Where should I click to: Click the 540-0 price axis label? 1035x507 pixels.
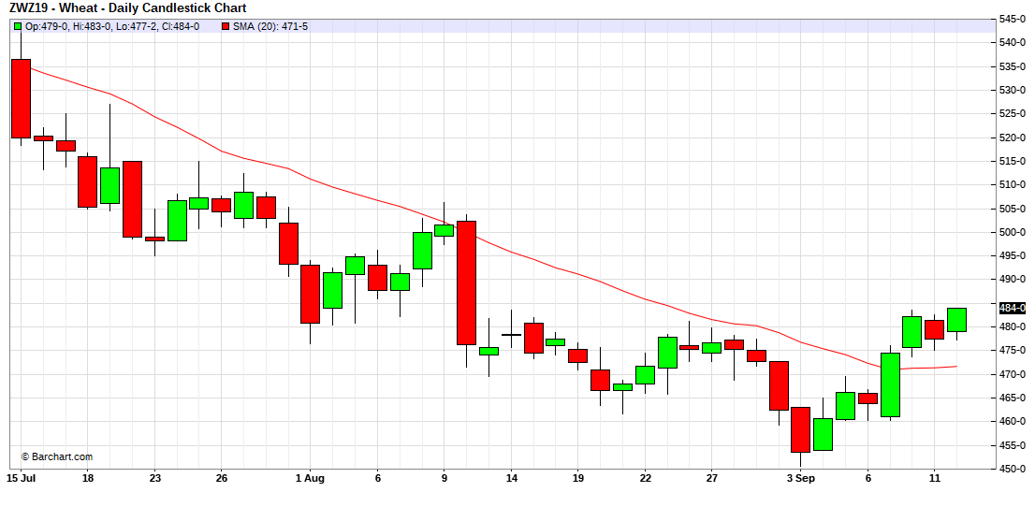pos(1013,43)
